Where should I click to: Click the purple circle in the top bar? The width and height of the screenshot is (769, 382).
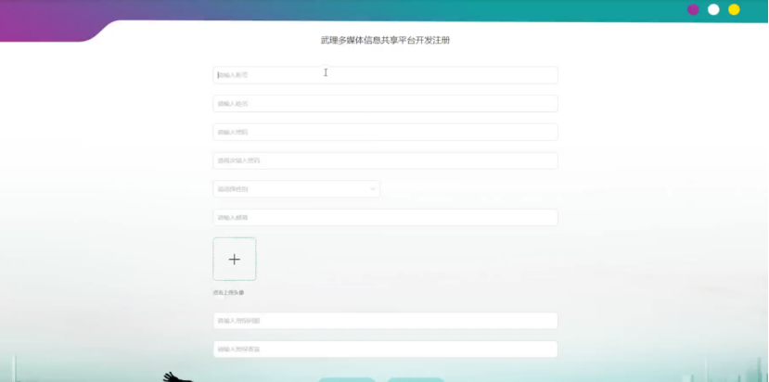coord(693,10)
